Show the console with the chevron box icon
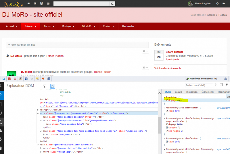Viewport: 230px width, 154px height. [221, 85]
